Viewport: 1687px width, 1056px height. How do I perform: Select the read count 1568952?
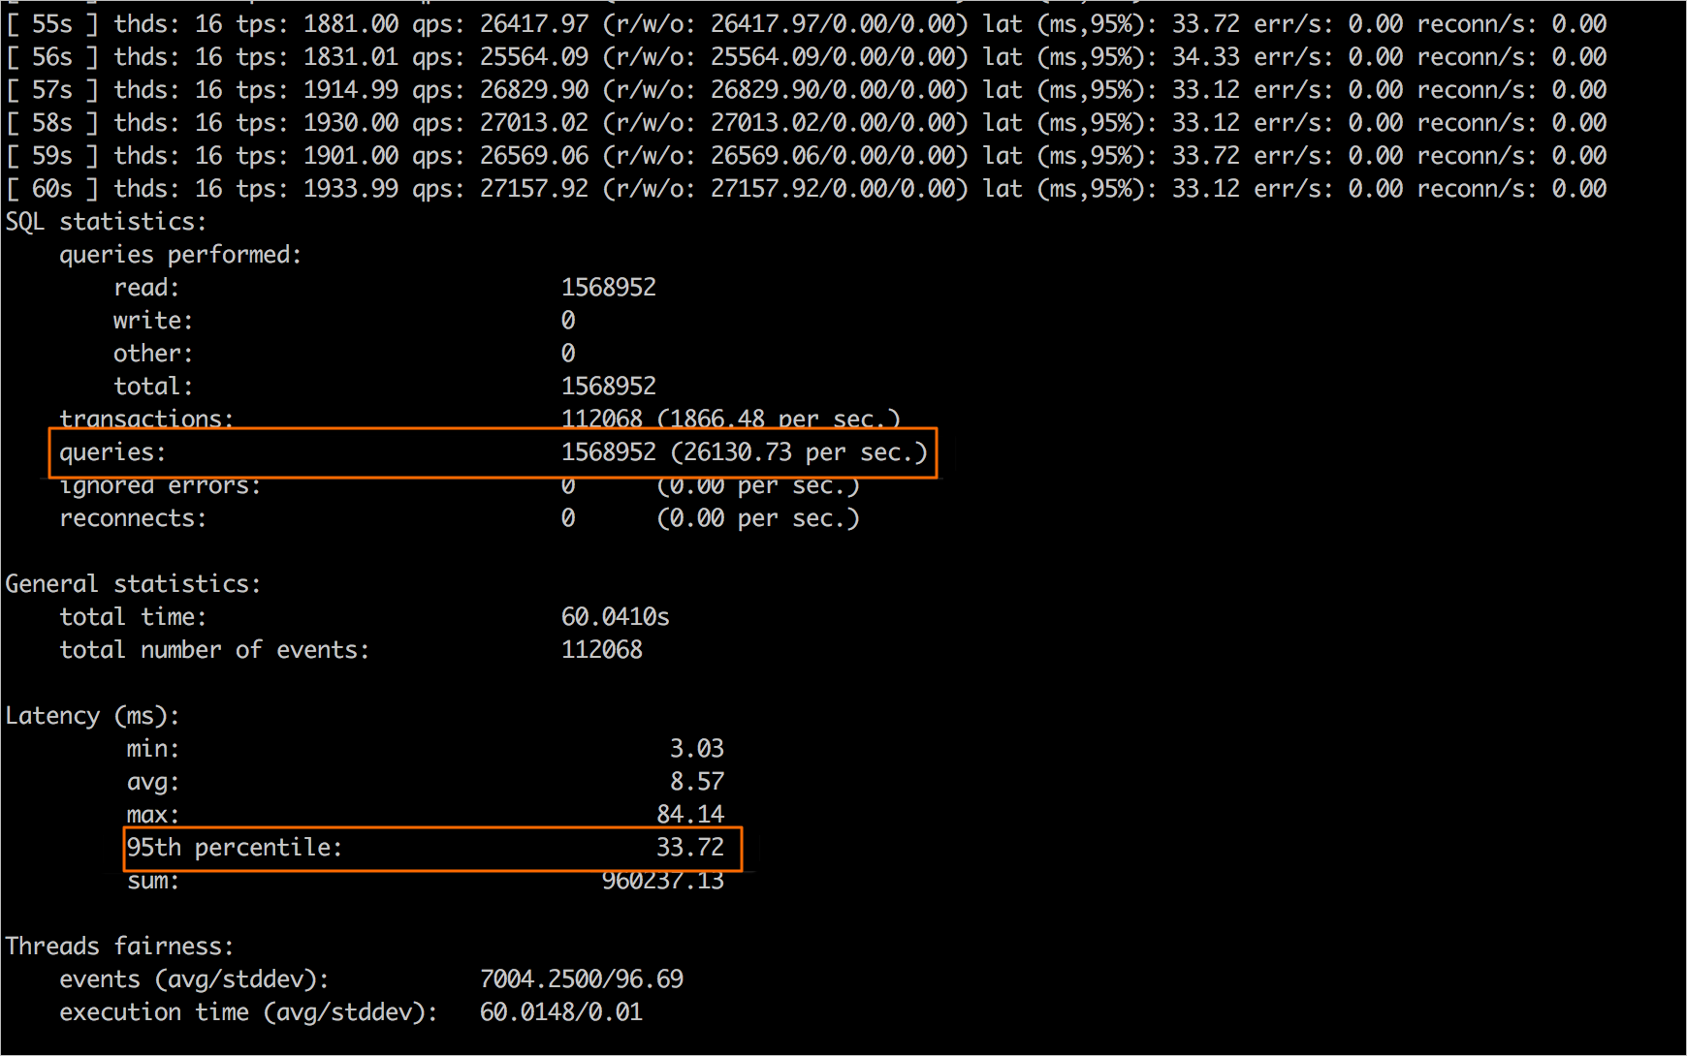(x=608, y=287)
